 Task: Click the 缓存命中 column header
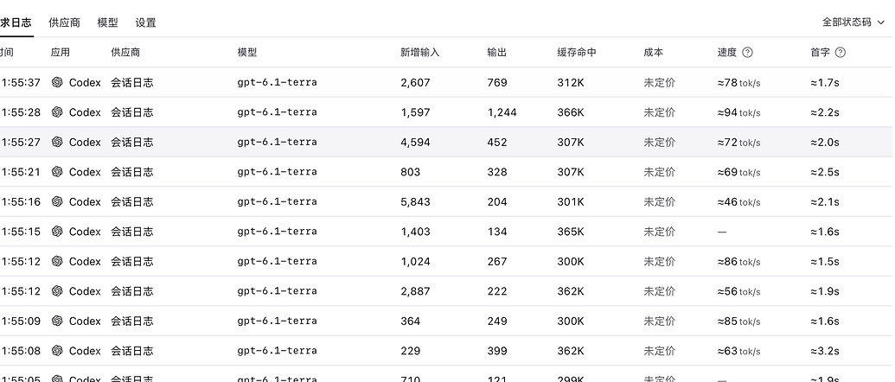[x=577, y=53]
